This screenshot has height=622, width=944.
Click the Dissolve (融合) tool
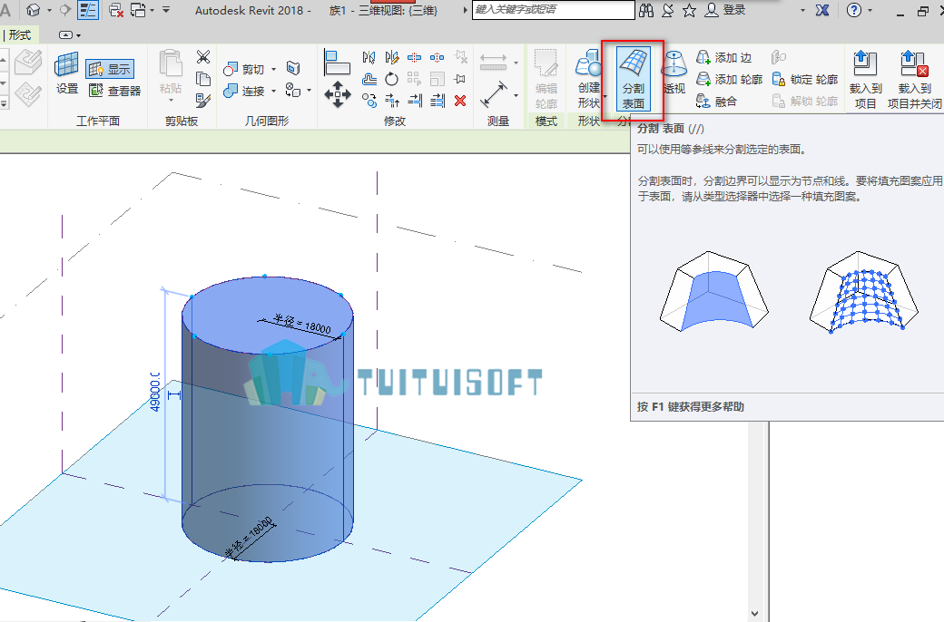click(x=716, y=101)
